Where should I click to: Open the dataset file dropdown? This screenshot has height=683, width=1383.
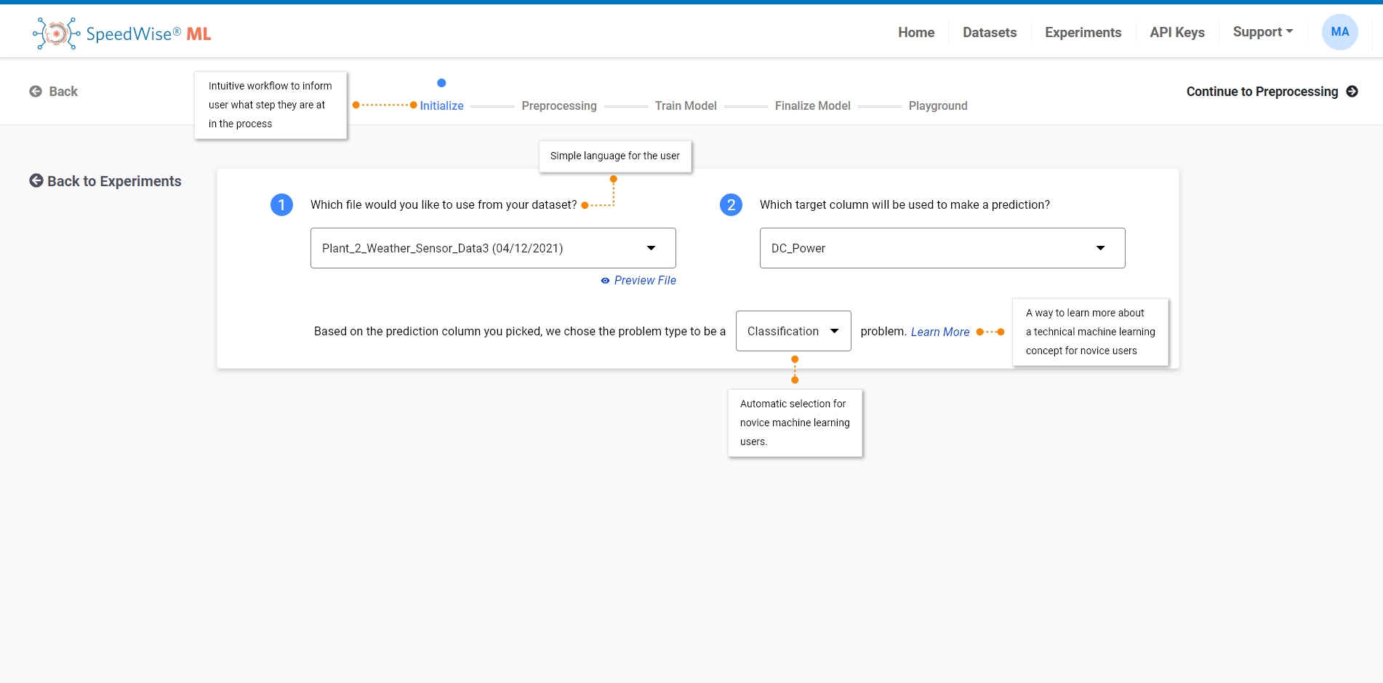(x=492, y=248)
